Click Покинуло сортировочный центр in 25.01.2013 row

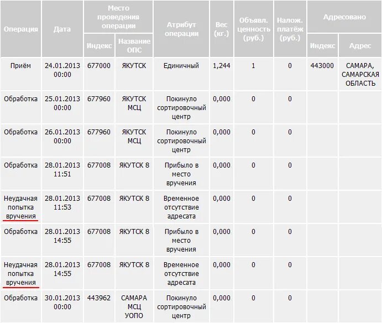tap(181, 107)
